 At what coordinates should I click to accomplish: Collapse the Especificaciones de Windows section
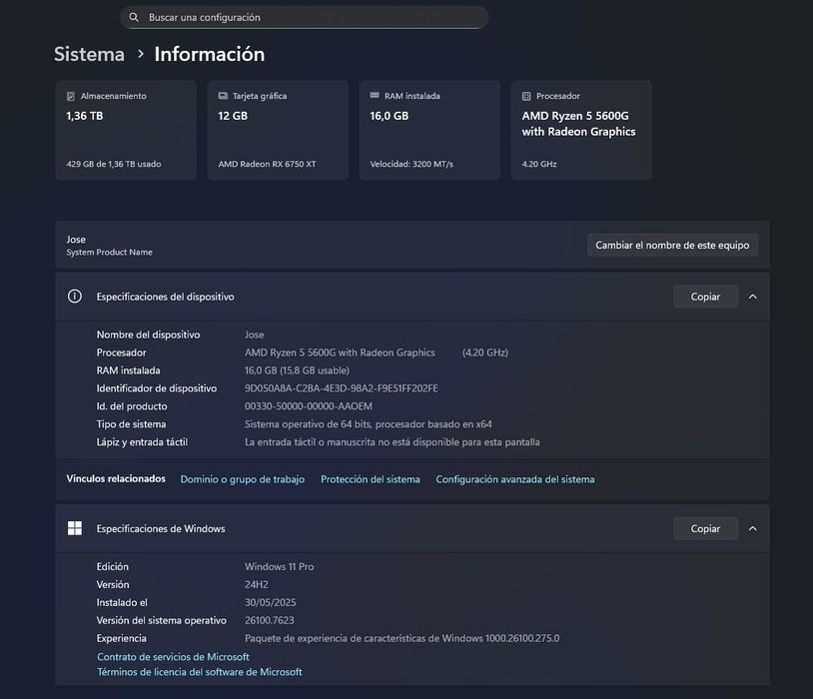pyautogui.click(x=753, y=528)
